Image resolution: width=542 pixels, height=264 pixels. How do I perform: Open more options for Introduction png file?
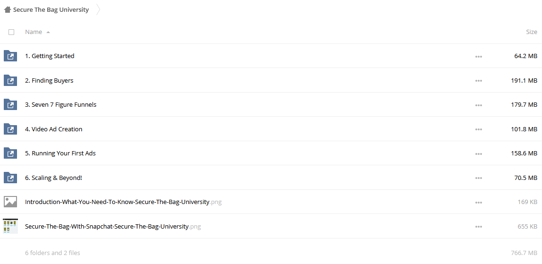[x=478, y=203]
